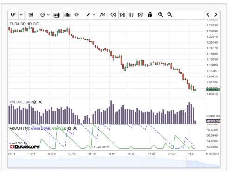Fast forward the chart
232x171 pixels.
coord(141,15)
